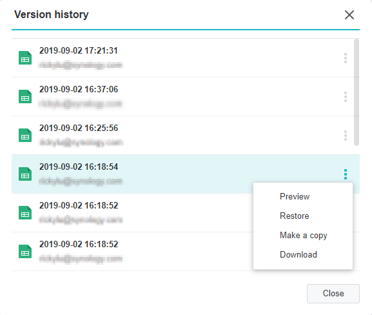Click spreadsheet icon of 16:37:06 version
372x315 pixels.
pos(25,96)
